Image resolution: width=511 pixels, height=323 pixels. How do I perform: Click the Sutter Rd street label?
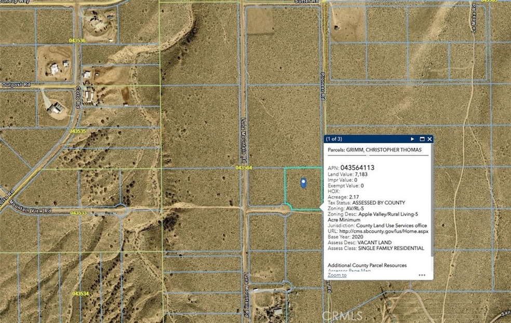pos(307,2)
